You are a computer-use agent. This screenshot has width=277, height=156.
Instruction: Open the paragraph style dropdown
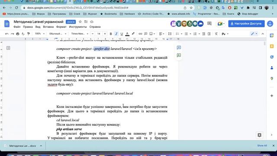tap(58, 34)
